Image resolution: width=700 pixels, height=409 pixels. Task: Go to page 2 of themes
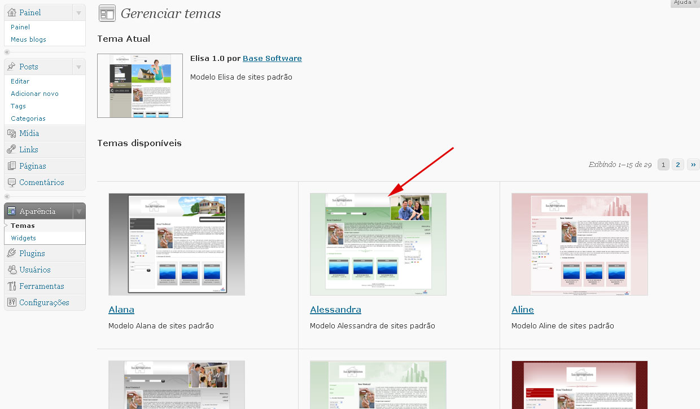pyautogui.click(x=678, y=165)
